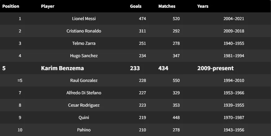Click the 2009–2018 years cell for Ronaldo
Screen dimensions: 271x136
pyautogui.click(x=234, y=31)
